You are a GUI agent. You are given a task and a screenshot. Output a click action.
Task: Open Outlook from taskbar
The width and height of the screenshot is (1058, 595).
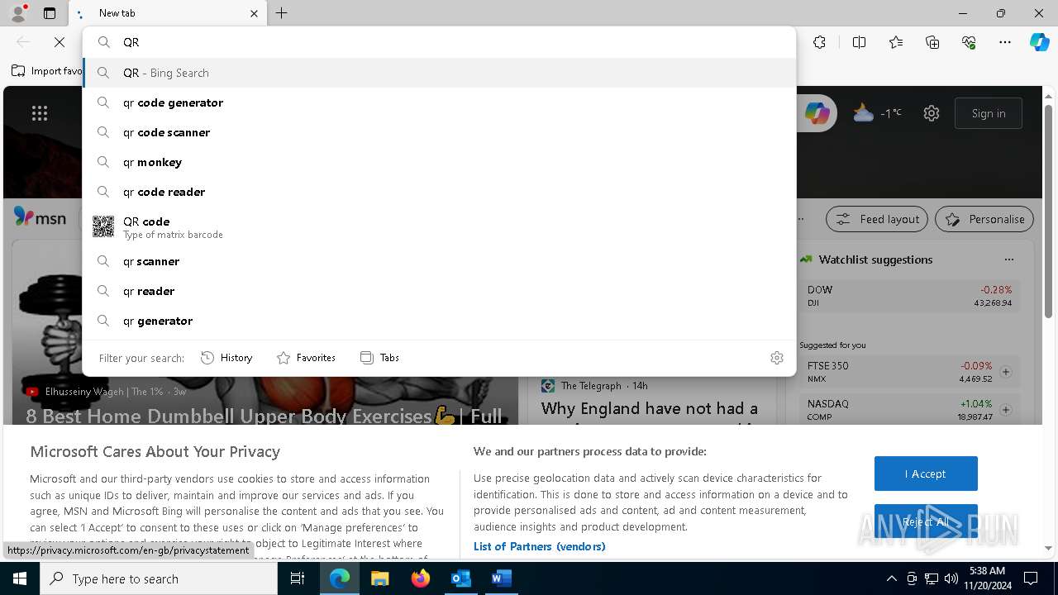tap(460, 578)
